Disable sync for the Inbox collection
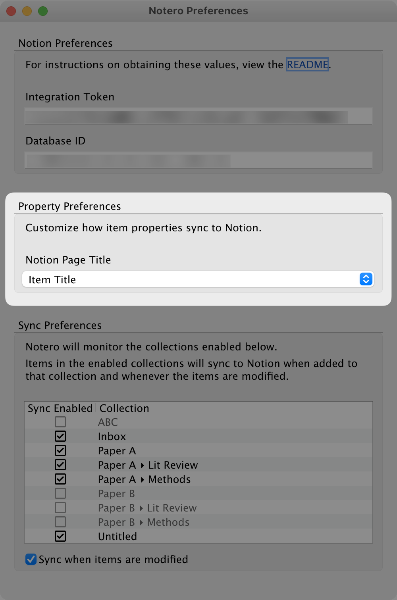Viewport: 397px width, 600px height. tap(60, 436)
